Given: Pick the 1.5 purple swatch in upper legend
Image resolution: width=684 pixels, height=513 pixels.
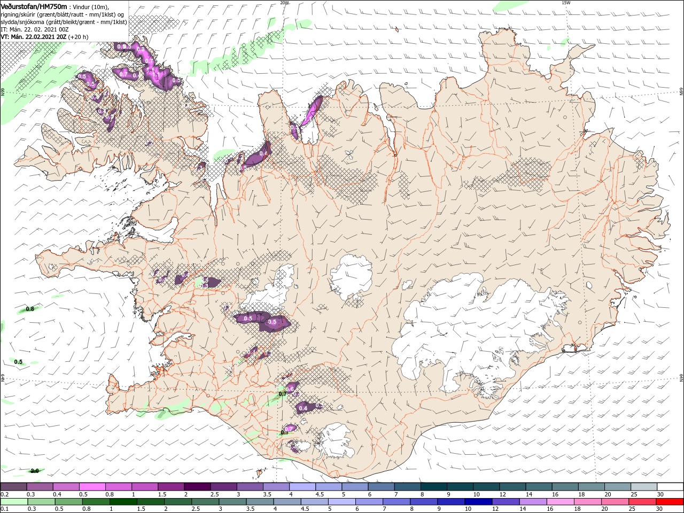Looking at the screenshot, I should click(171, 486).
